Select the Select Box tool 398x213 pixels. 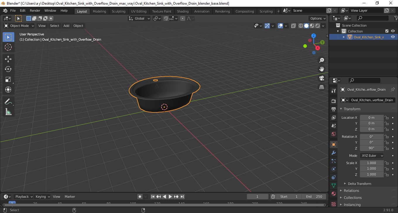pyautogui.click(x=8, y=37)
